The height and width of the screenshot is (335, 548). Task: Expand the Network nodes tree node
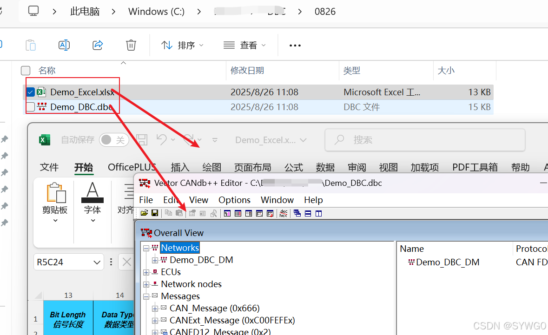tap(146, 284)
